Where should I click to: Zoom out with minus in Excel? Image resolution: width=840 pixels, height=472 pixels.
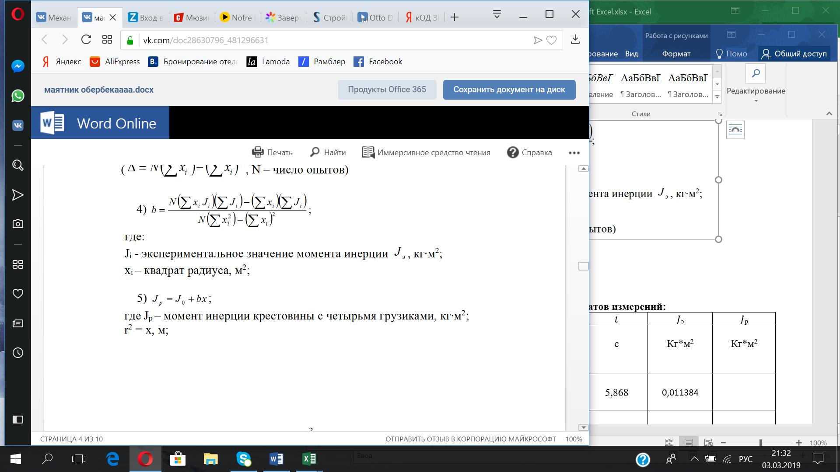tap(724, 443)
